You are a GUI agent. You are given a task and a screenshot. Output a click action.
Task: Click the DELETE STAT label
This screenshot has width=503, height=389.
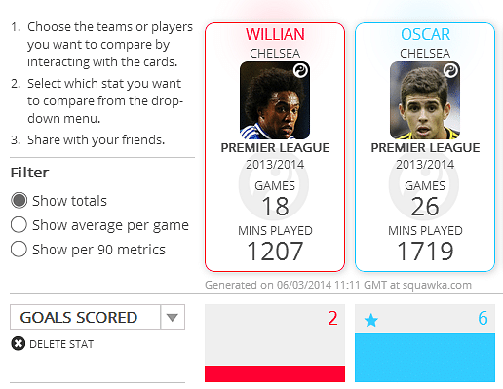pos(61,344)
